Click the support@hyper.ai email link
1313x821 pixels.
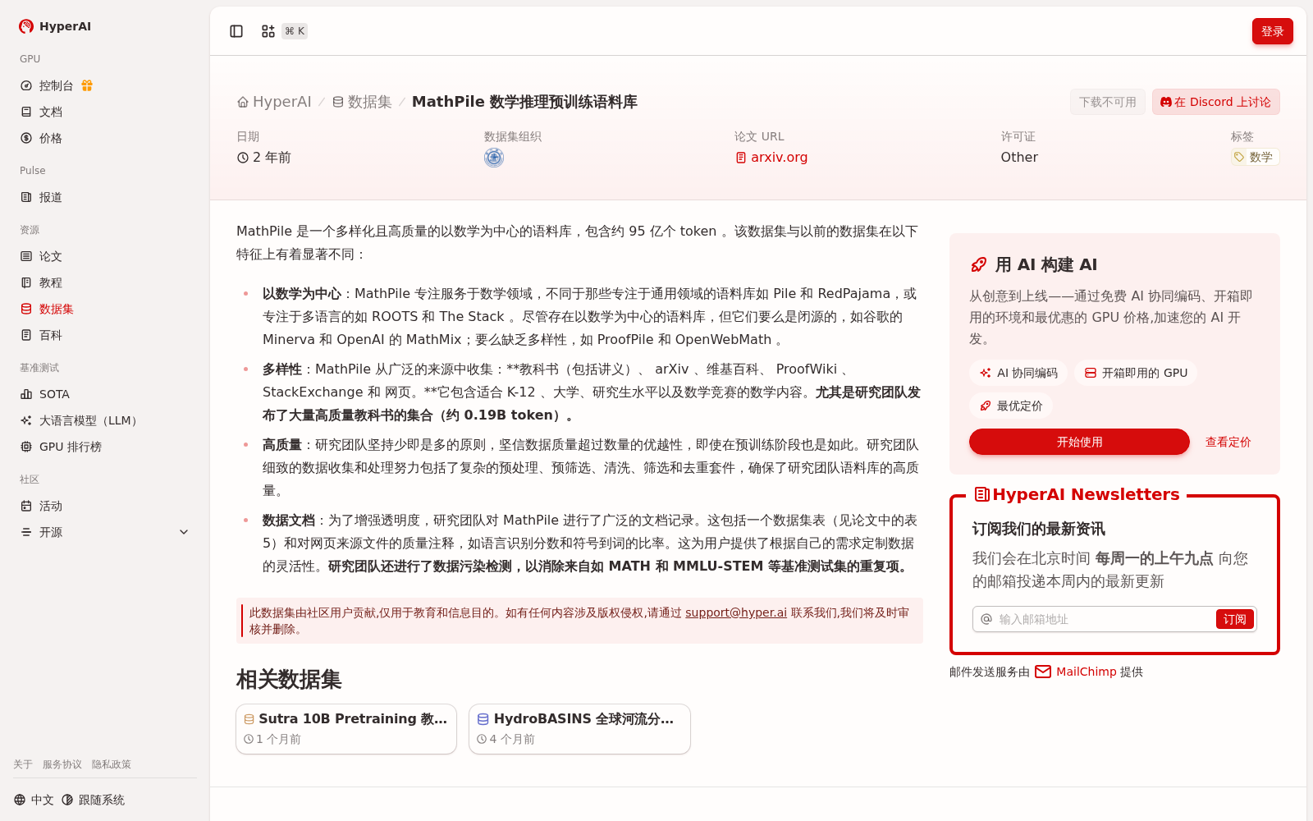[736, 612]
